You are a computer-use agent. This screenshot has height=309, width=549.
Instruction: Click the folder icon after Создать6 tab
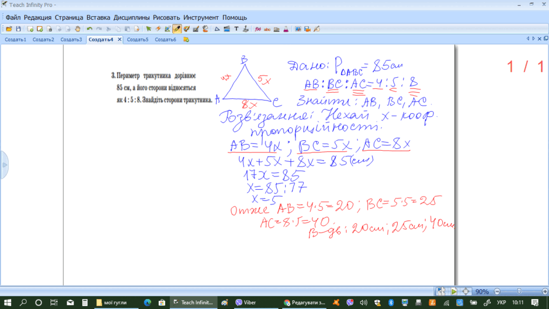pyautogui.click(x=186, y=40)
